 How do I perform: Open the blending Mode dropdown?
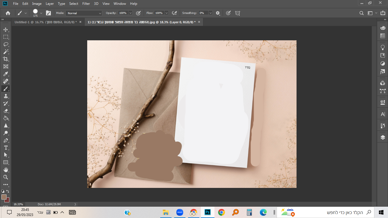click(x=84, y=13)
